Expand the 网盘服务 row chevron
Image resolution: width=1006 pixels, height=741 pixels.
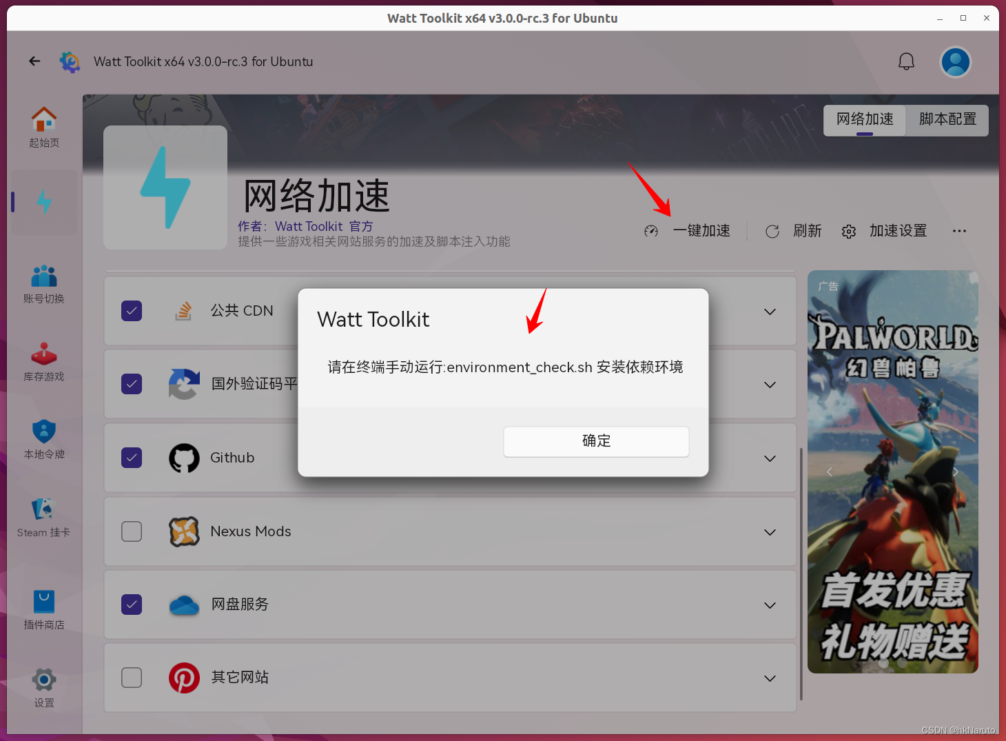pyautogui.click(x=770, y=605)
